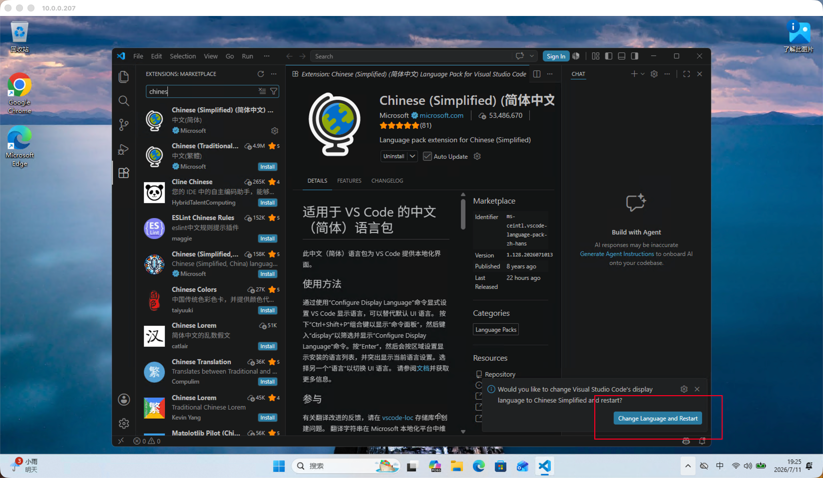This screenshot has width=823, height=478.
Task: Open Google Chrome from the desktop
Action: point(19,93)
